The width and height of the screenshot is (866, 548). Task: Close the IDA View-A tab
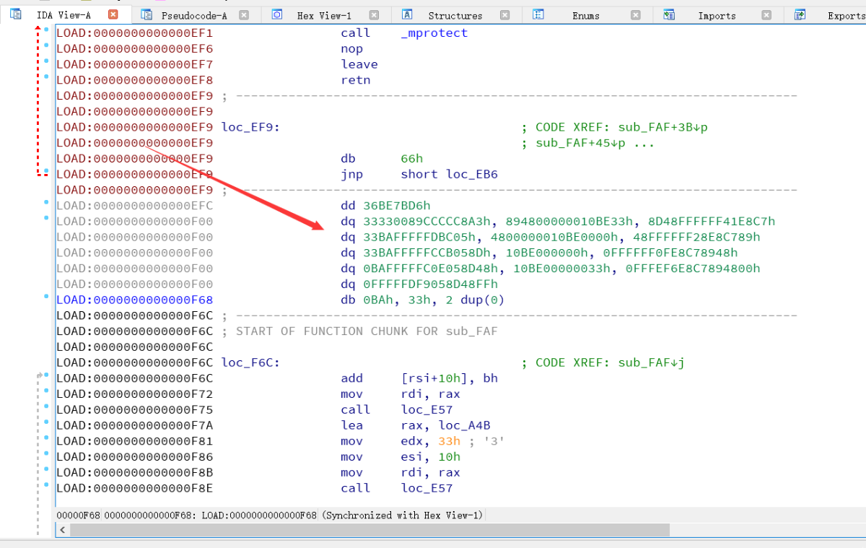pos(113,14)
